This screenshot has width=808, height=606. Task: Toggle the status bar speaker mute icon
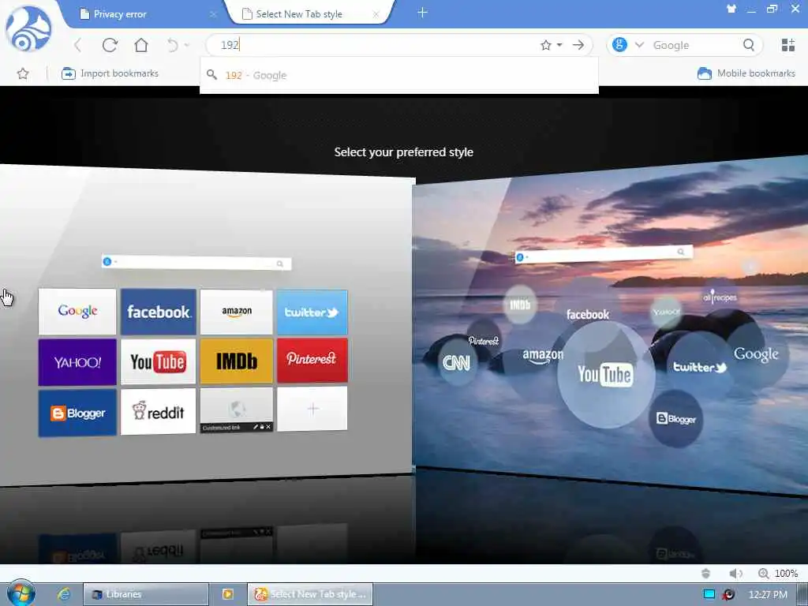(x=736, y=574)
